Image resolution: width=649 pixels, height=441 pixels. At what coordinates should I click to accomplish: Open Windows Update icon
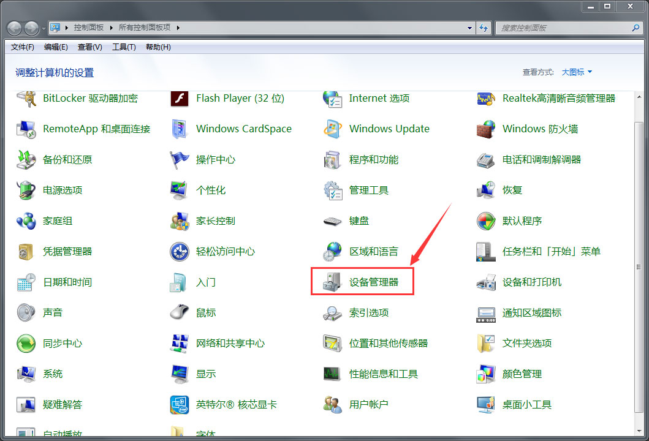pyautogui.click(x=332, y=129)
